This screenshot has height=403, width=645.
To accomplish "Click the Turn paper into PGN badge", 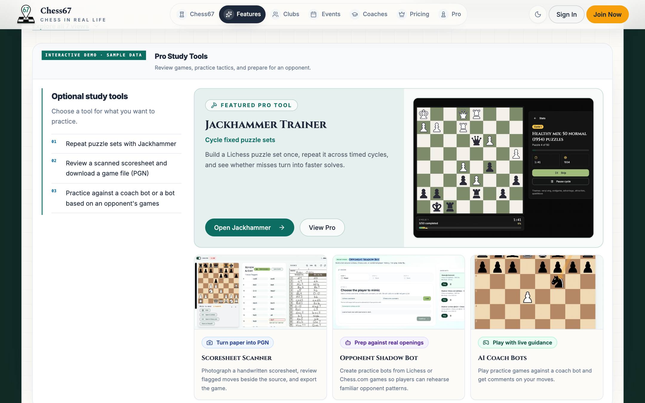I will 238,343.
